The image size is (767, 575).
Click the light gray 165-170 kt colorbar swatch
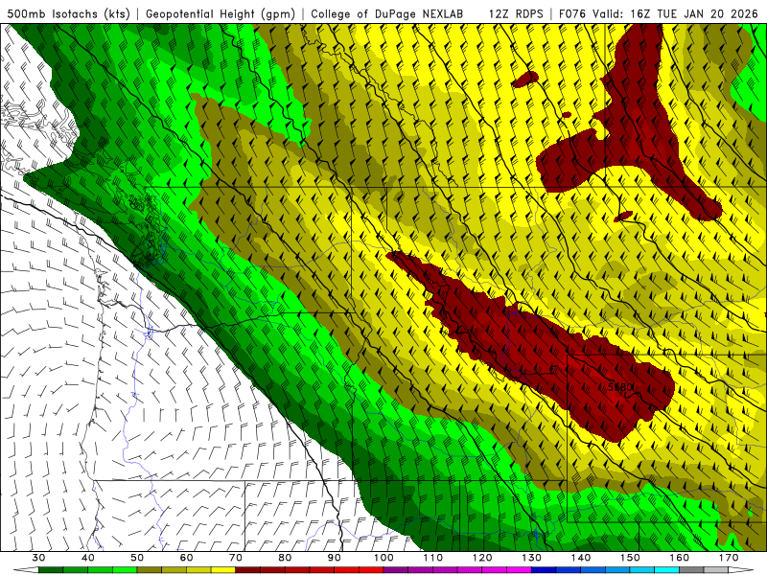click(x=716, y=570)
